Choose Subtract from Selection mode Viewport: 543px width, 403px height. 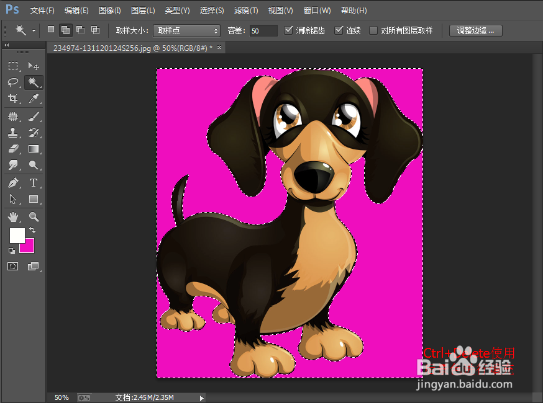click(80, 30)
